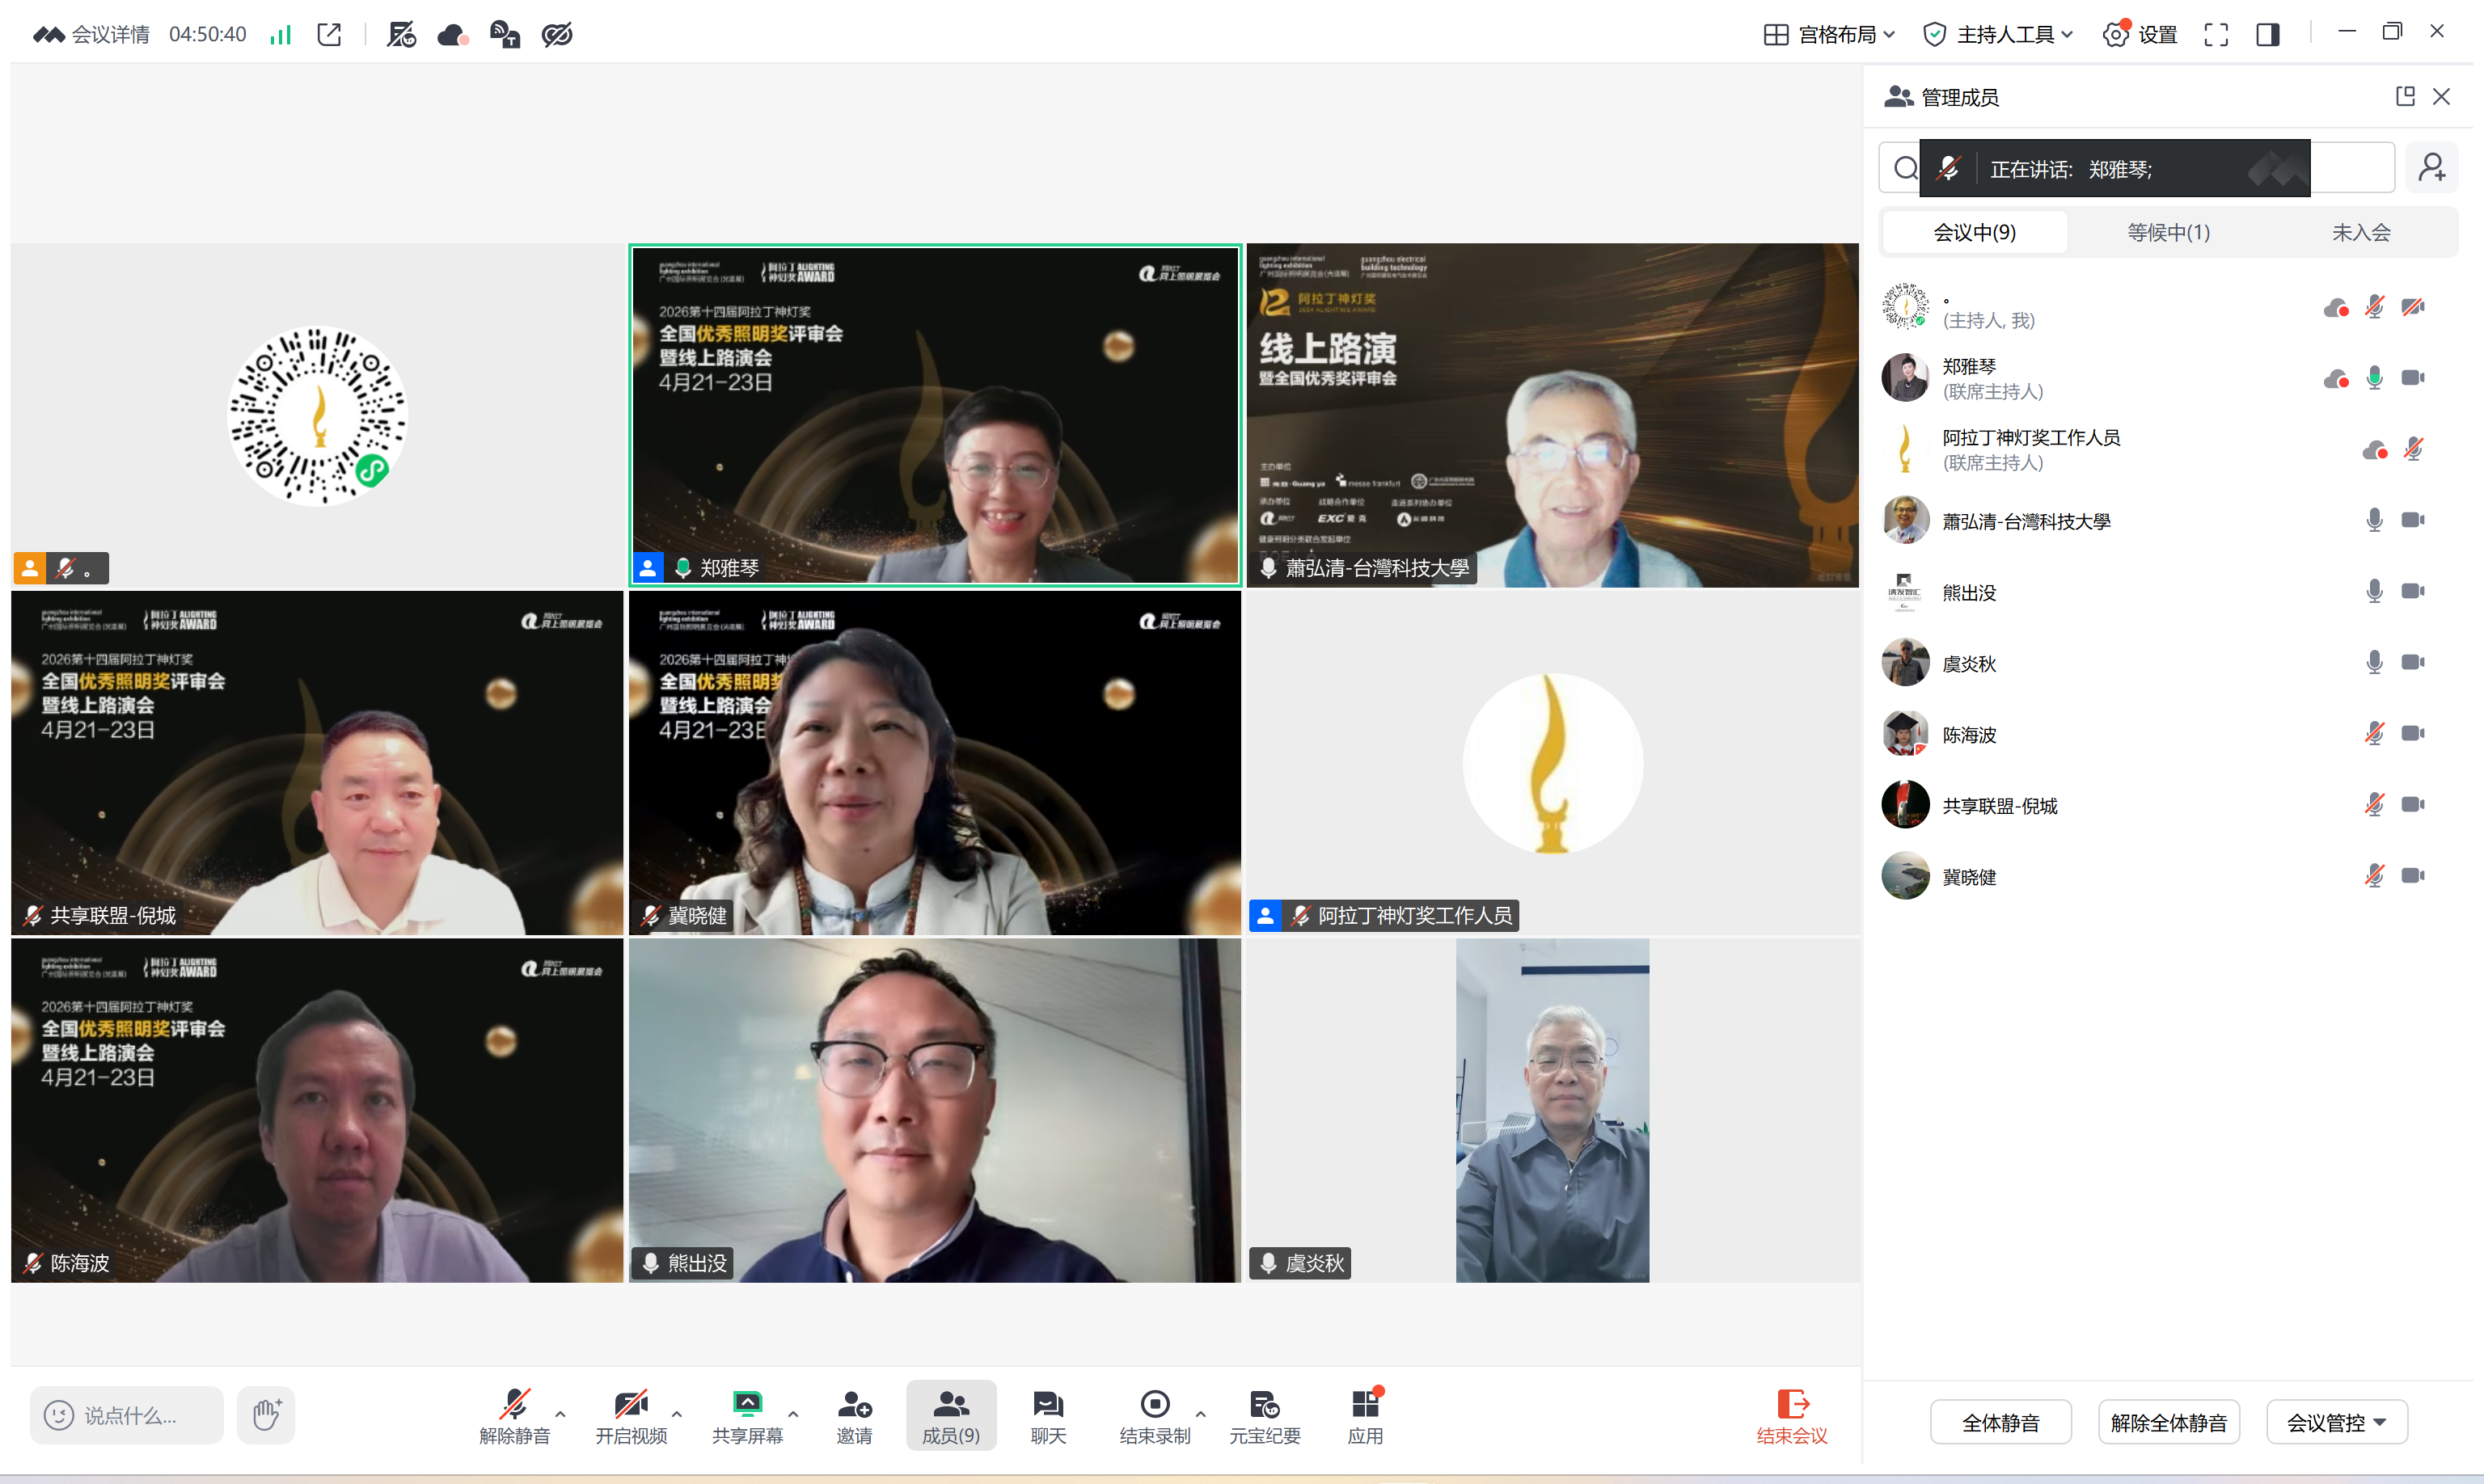Click the network signal strength icon
2484x1484 pixels.
tap(280, 35)
